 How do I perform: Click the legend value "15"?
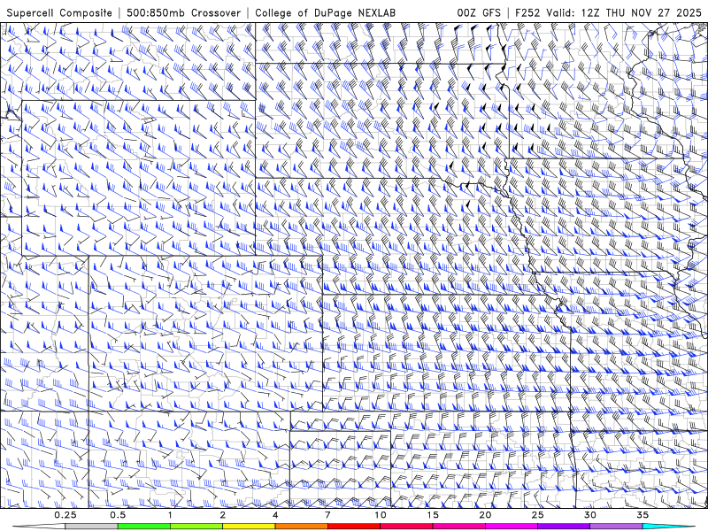tap(433, 515)
